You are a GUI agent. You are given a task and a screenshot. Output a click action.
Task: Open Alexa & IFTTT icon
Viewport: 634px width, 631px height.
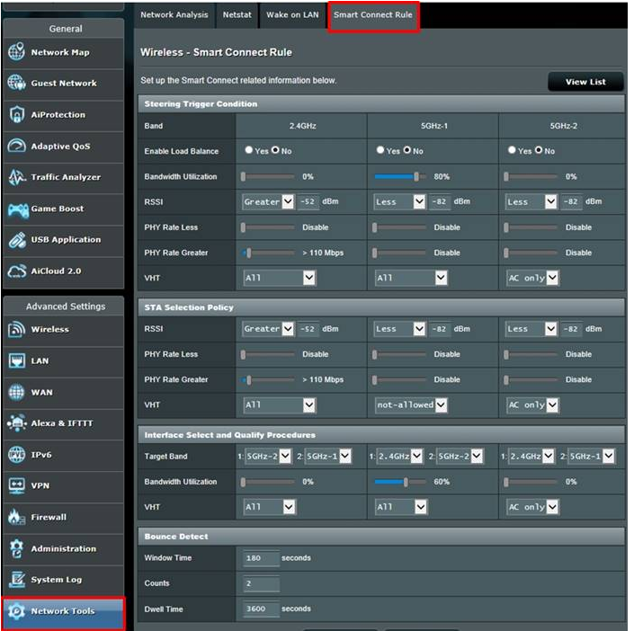tap(16, 423)
